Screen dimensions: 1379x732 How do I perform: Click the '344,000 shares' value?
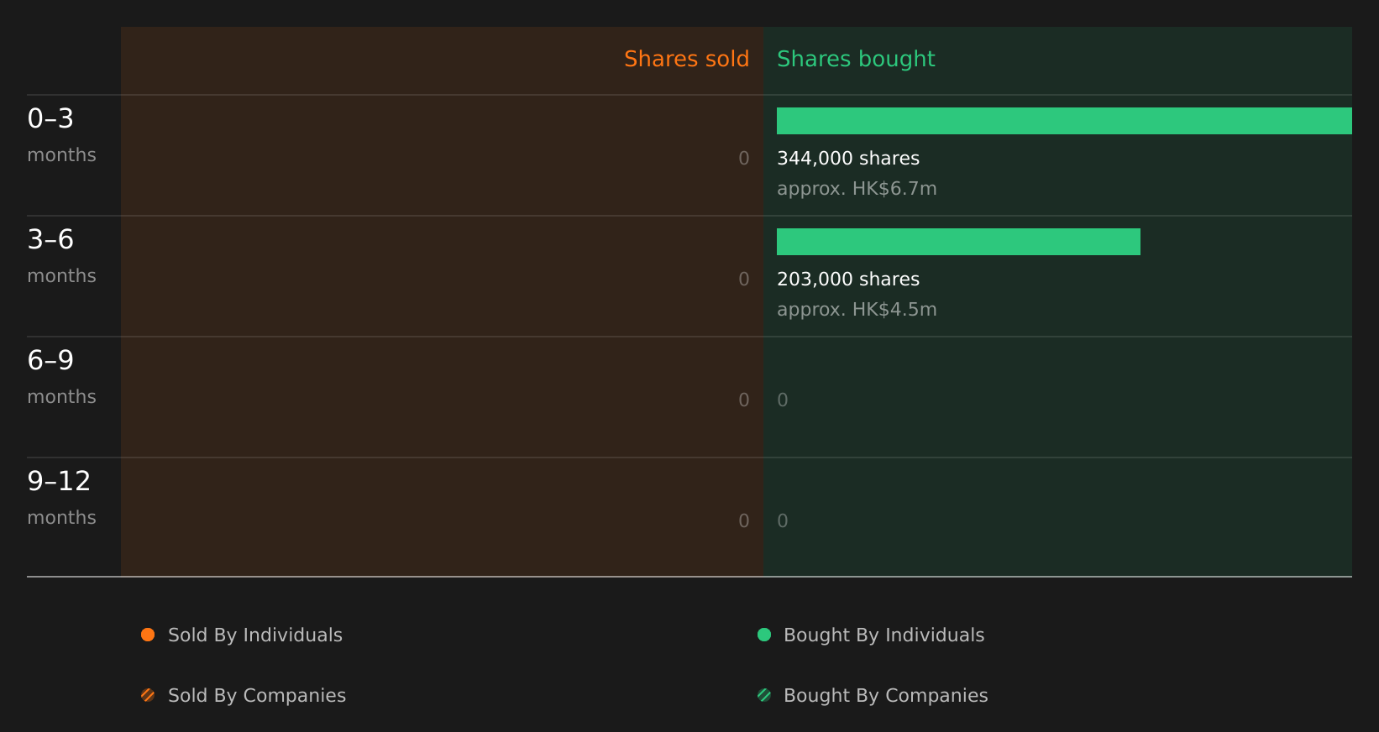click(848, 158)
